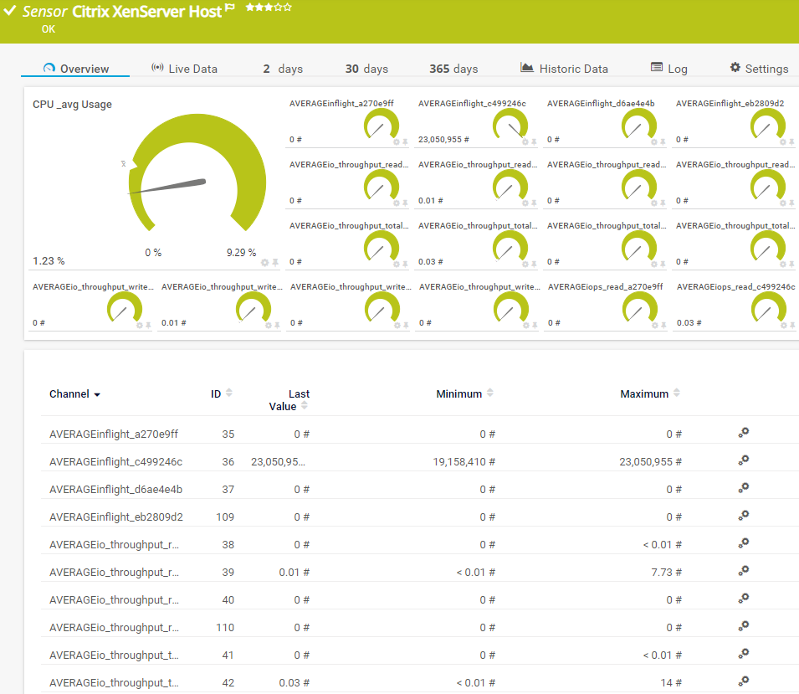This screenshot has width=799, height=694.
Task: Switch to the Live Data tab
Action: [184, 69]
